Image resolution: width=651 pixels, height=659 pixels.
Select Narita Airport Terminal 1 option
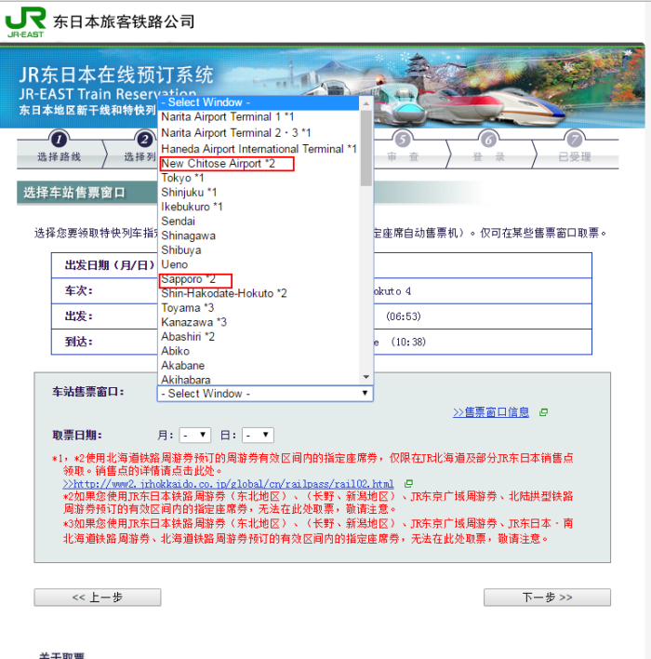click(x=259, y=117)
